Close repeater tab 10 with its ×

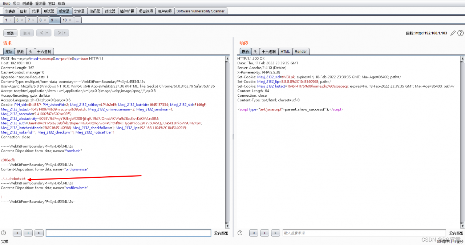click(70, 20)
